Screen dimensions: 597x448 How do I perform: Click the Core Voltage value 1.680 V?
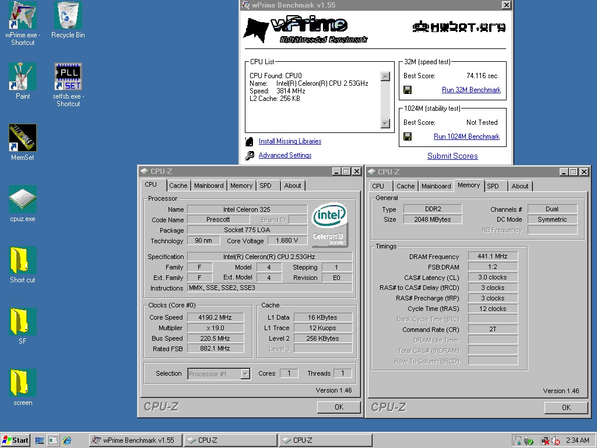tap(286, 241)
